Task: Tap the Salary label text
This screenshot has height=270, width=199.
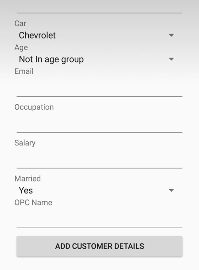Action: 25,143
